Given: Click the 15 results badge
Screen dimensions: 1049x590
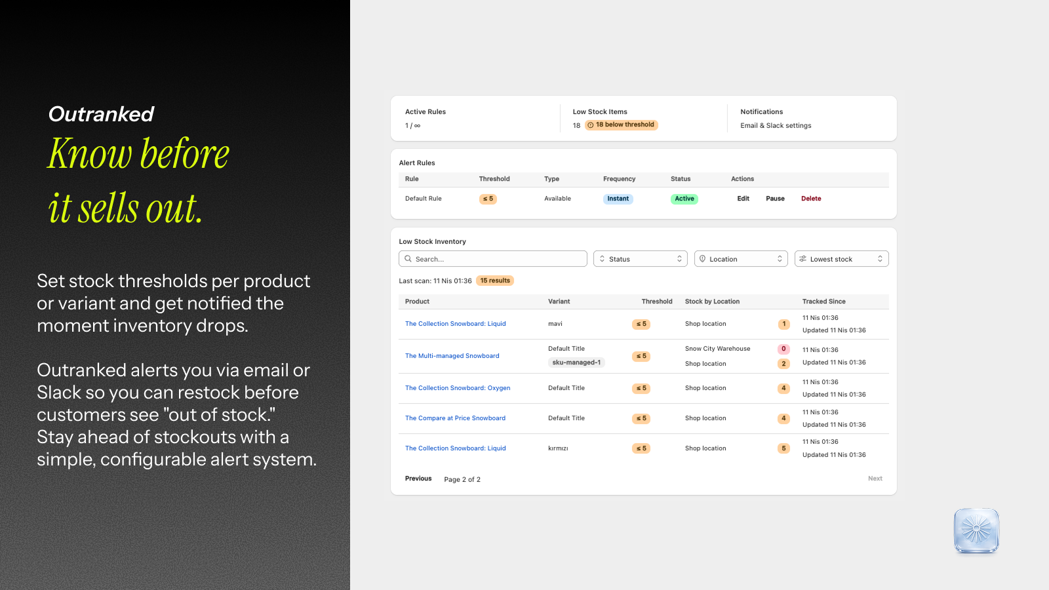Looking at the screenshot, I should click(495, 281).
